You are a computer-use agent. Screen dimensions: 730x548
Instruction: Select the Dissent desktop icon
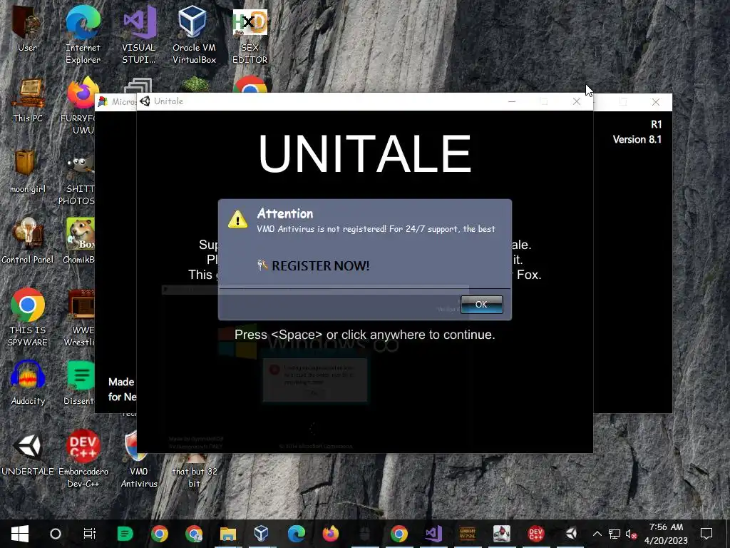pos(79,383)
